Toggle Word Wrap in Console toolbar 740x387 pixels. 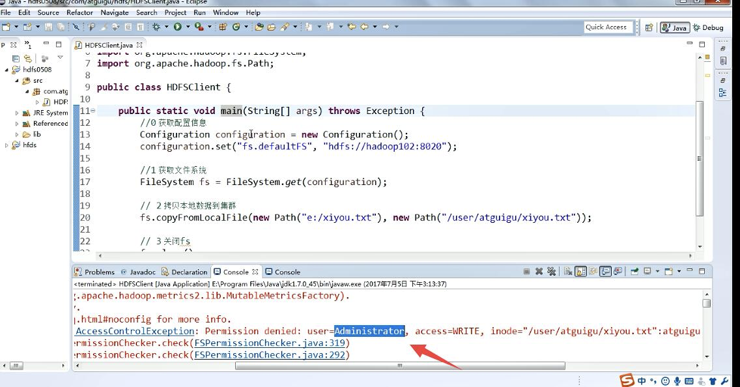pos(593,272)
